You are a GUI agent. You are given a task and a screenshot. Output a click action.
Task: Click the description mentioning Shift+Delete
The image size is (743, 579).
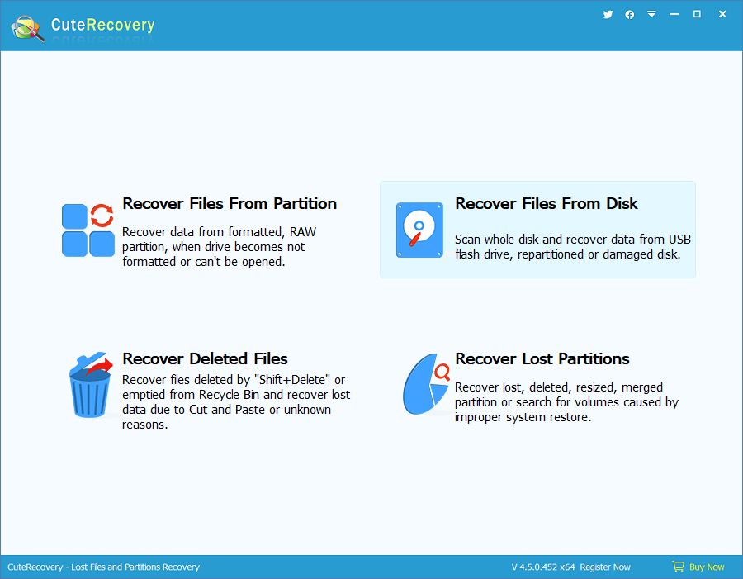(236, 402)
